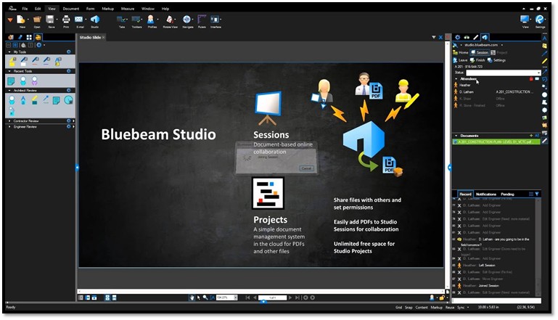The width and height of the screenshot is (558, 320).
Task: Click the Rulers toolbar icon
Action: point(202,21)
